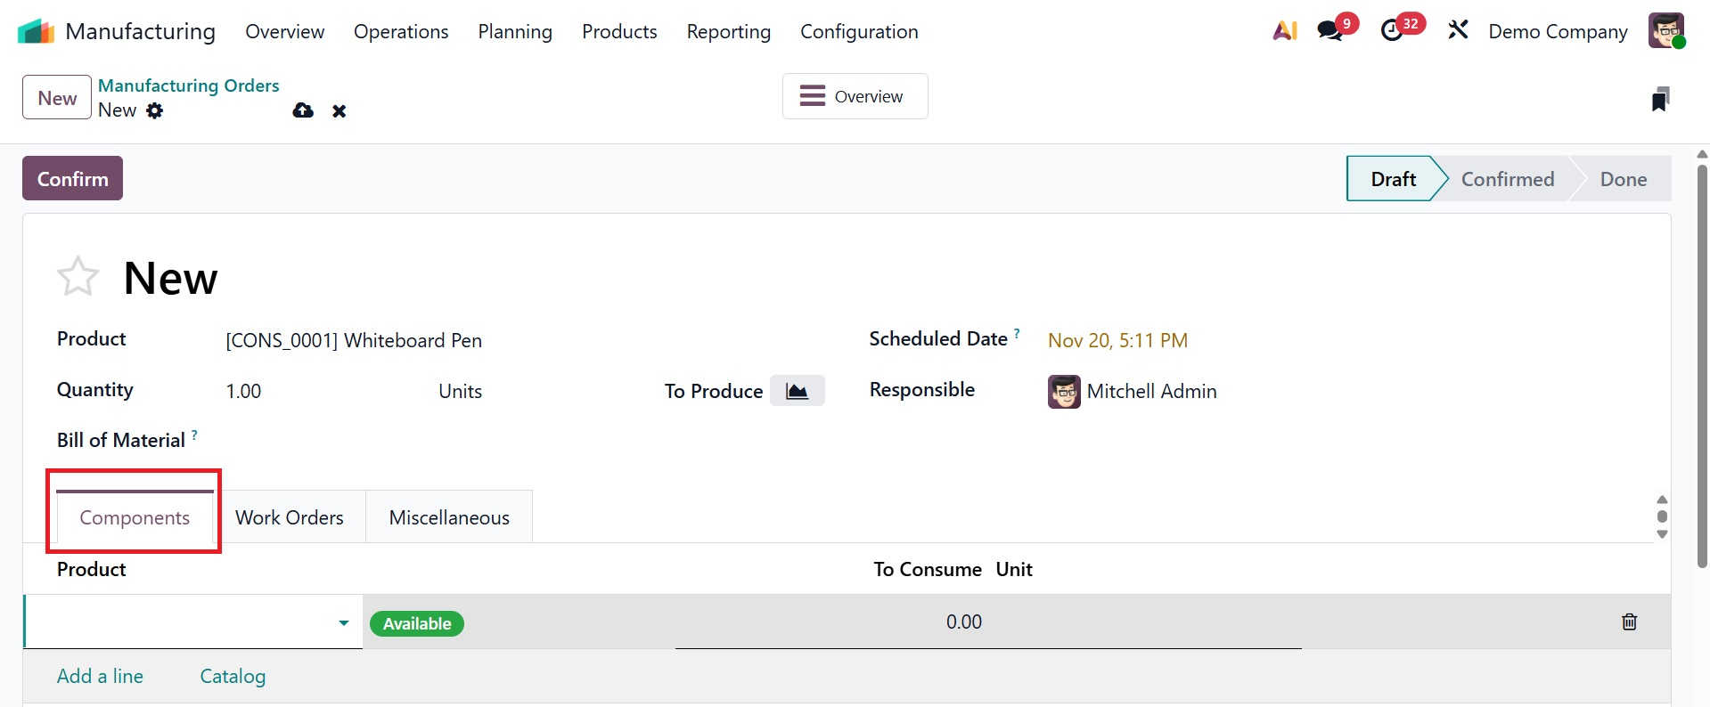Open the Configuration menu
Image resolution: width=1710 pixels, height=707 pixels.
point(859,31)
